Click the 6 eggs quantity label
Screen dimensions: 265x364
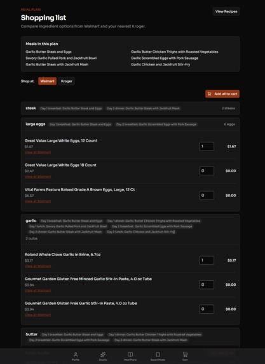229,125
